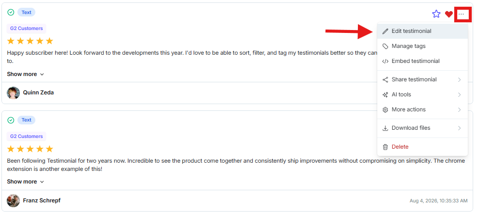478x214 pixels.
Task: Click the star icon on Quinn's testimonial
Action: tap(436, 14)
